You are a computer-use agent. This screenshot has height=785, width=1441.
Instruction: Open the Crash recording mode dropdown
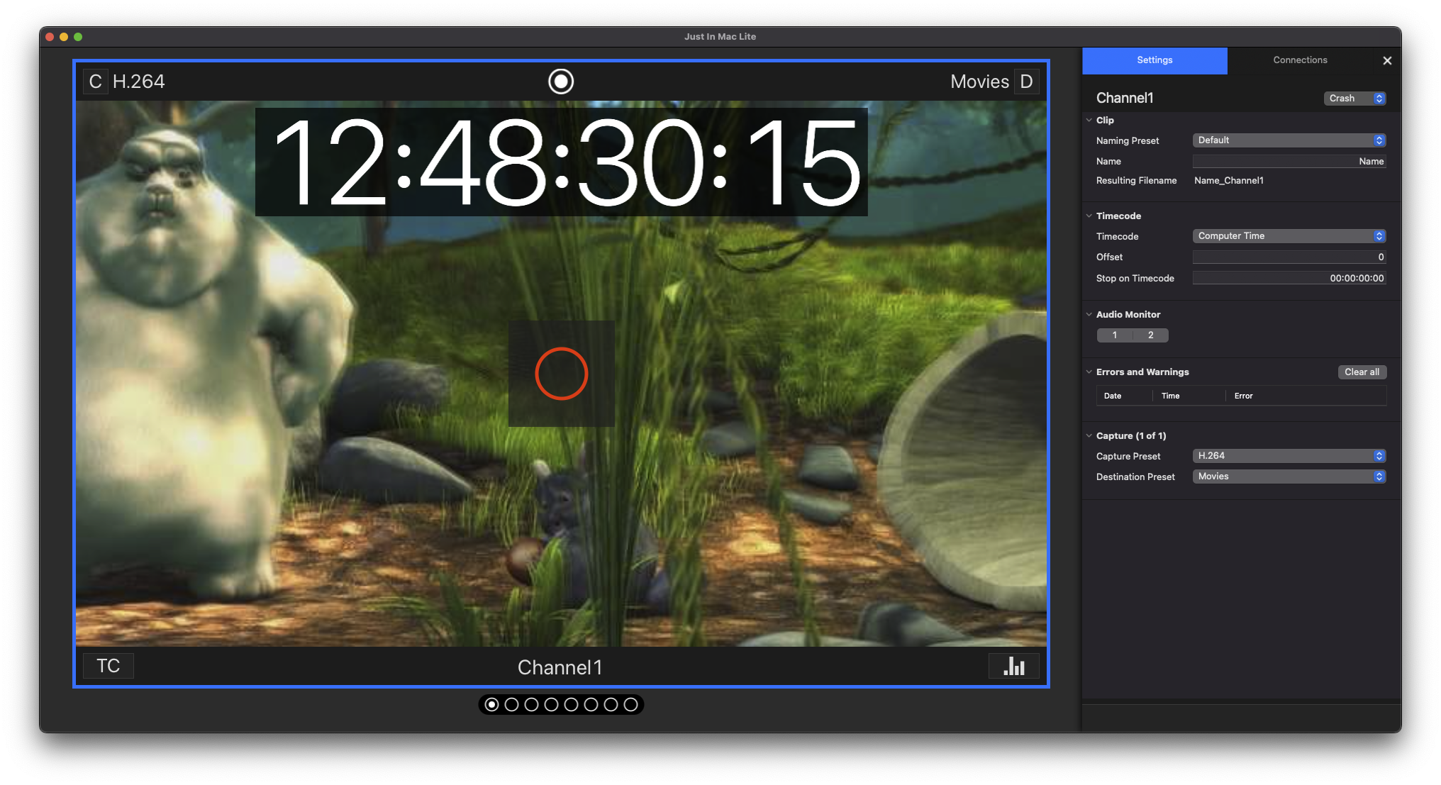(x=1354, y=99)
